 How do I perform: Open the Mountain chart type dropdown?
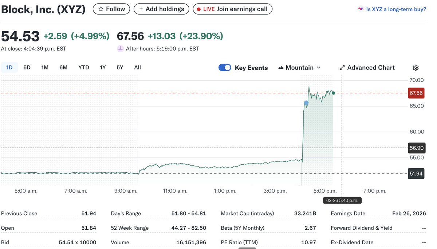299,68
